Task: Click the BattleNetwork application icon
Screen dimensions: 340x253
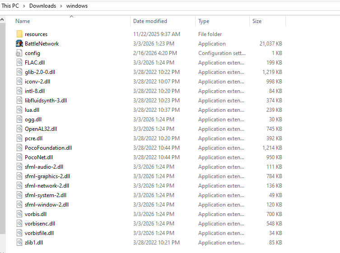Action: click(x=19, y=44)
